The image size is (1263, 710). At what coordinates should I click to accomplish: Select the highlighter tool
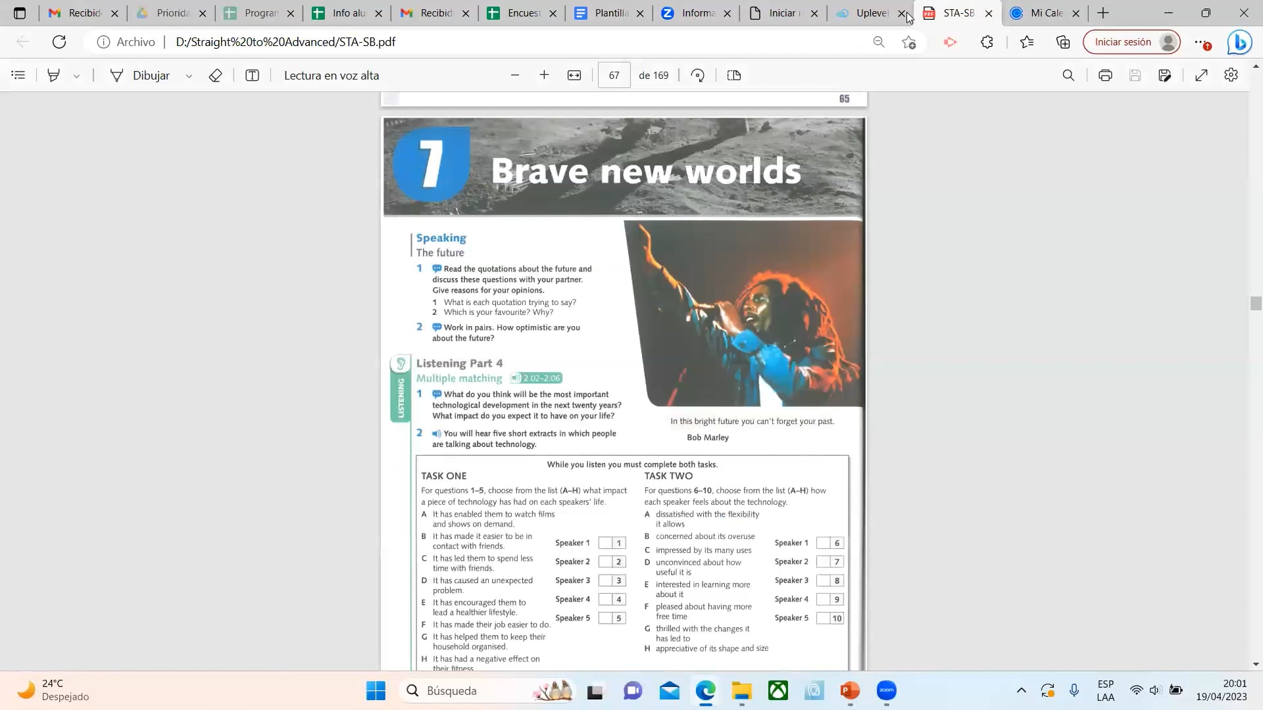[x=54, y=76]
